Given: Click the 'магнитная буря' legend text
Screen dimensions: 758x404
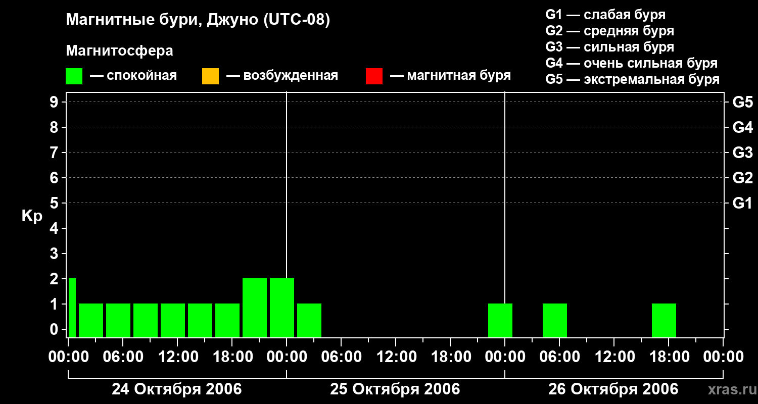Looking at the screenshot, I should (459, 76).
